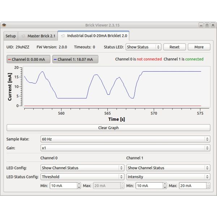Maximize the Brick Viewer window
217x217 pixels.
(207, 25)
